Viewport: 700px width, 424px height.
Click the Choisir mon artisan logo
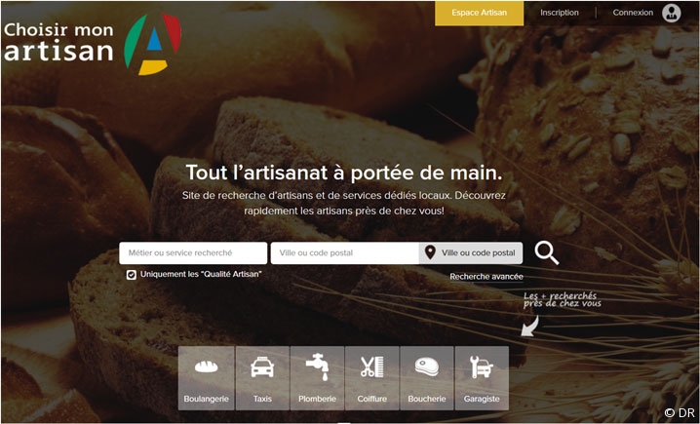[x=93, y=44]
